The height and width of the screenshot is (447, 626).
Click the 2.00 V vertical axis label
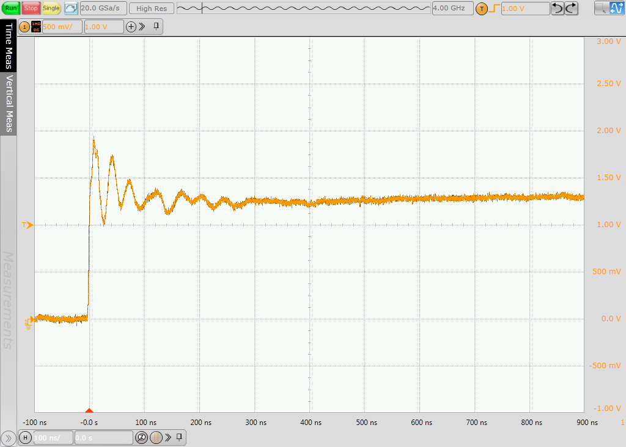click(x=609, y=131)
